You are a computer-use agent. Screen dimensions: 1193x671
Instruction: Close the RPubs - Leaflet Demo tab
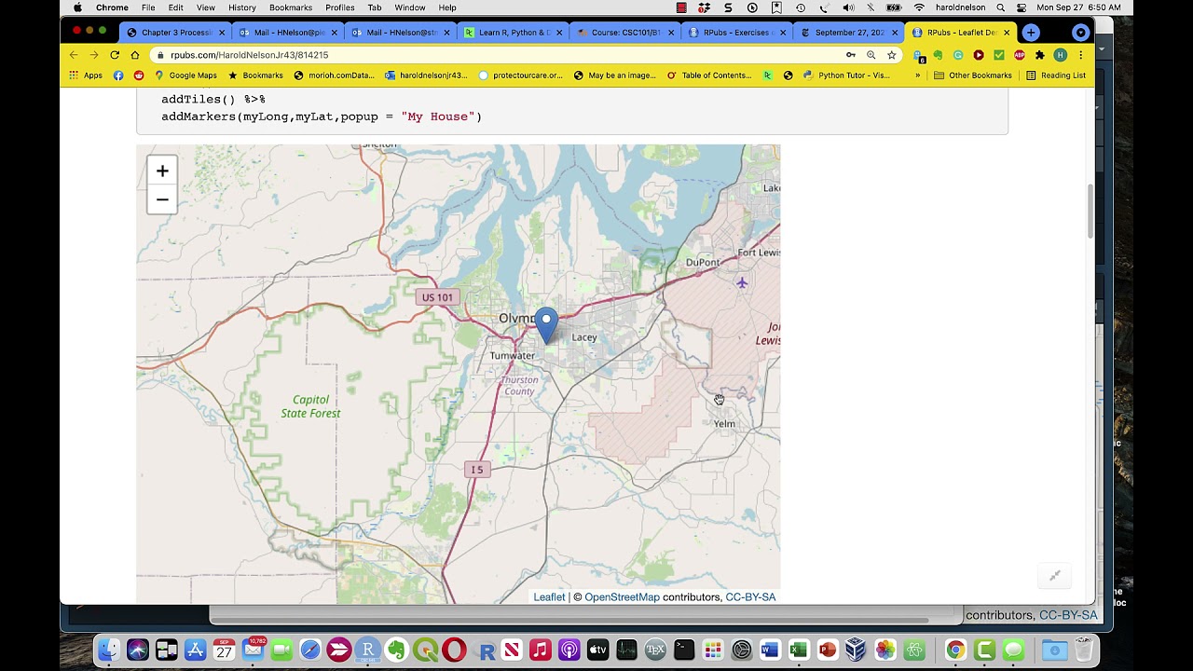pos(1007,33)
